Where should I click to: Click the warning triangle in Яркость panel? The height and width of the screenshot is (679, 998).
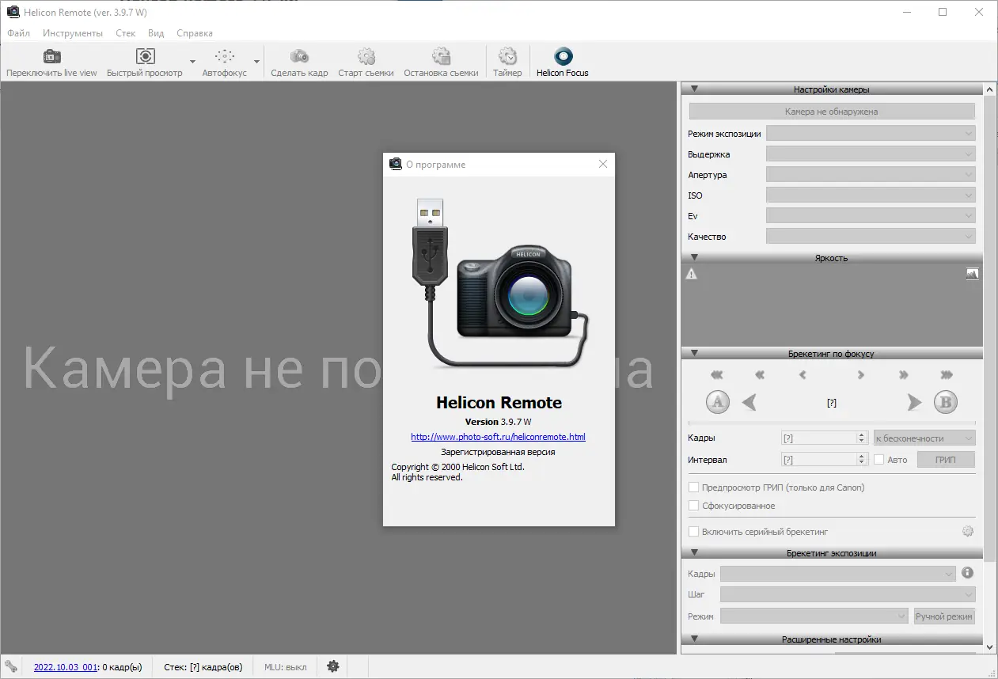692,274
